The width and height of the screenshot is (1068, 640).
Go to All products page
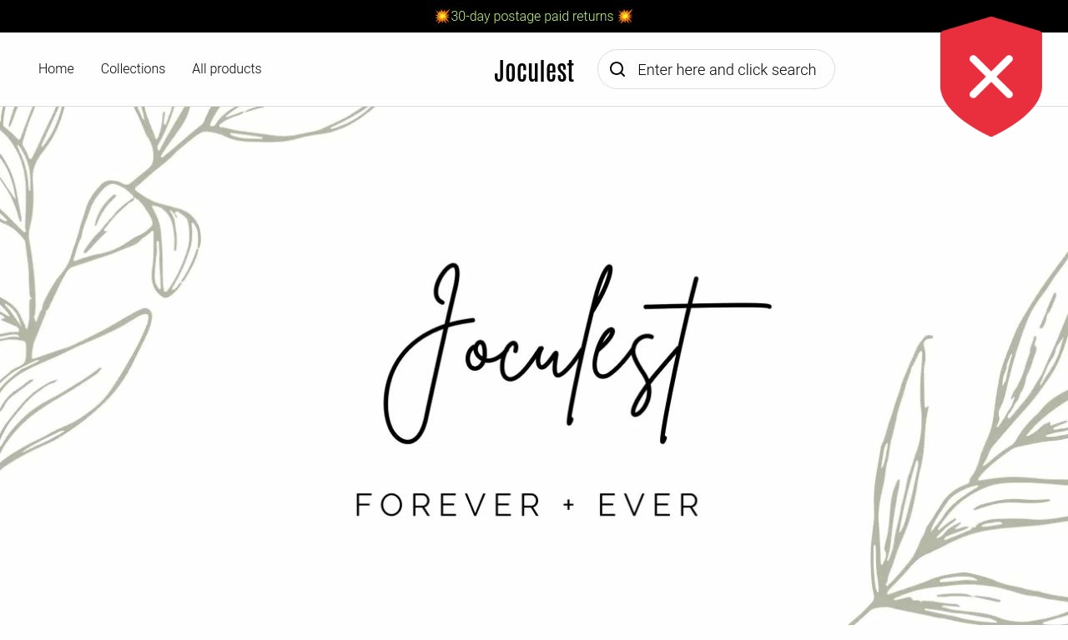(x=226, y=68)
